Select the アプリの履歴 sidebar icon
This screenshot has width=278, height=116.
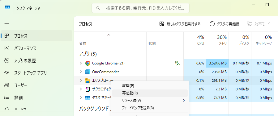[6, 60]
